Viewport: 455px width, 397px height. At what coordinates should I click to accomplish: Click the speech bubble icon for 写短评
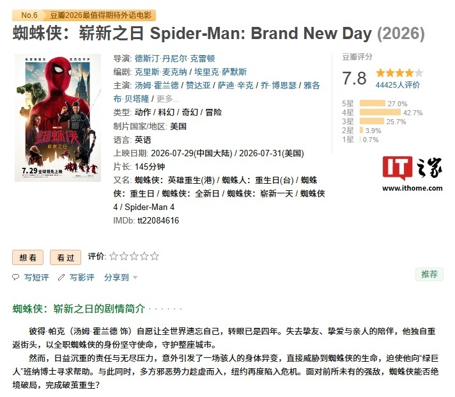[x=16, y=277]
